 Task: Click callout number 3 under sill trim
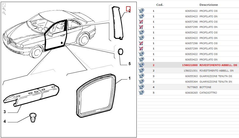point(5,112)
